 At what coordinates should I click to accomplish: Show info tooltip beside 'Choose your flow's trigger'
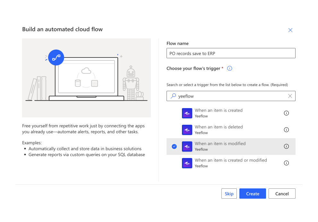(x=229, y=68)
